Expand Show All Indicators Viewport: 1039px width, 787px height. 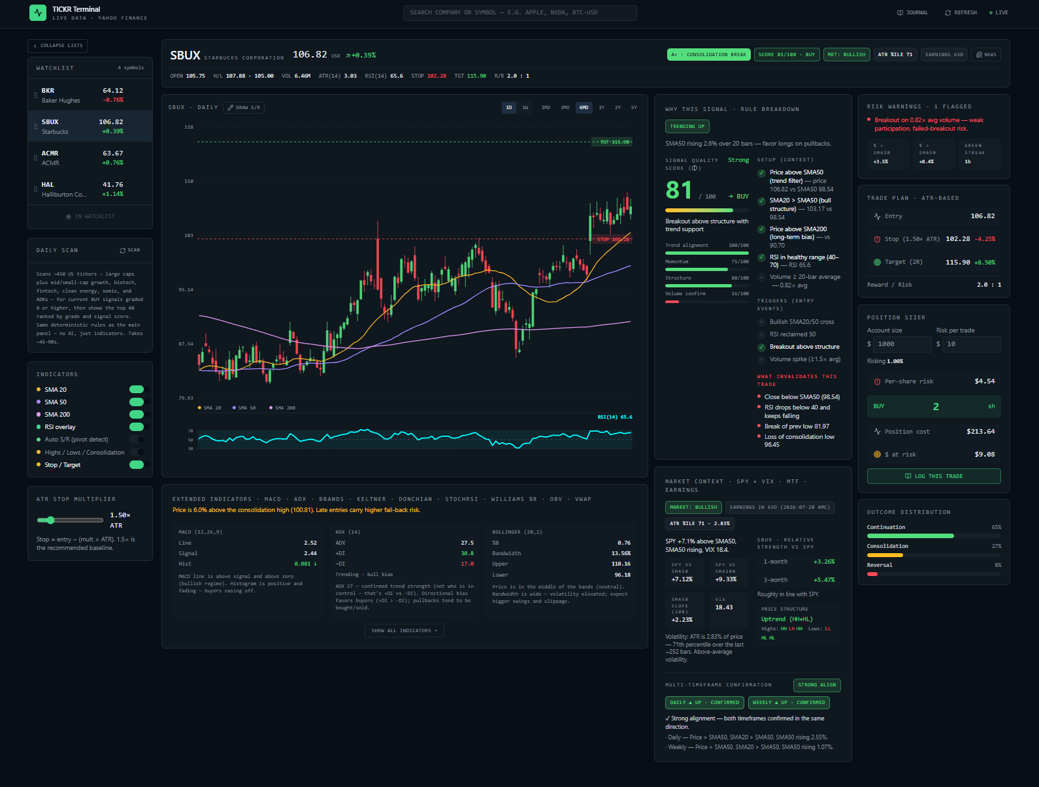pyautogui.click(x=404, y=630)
